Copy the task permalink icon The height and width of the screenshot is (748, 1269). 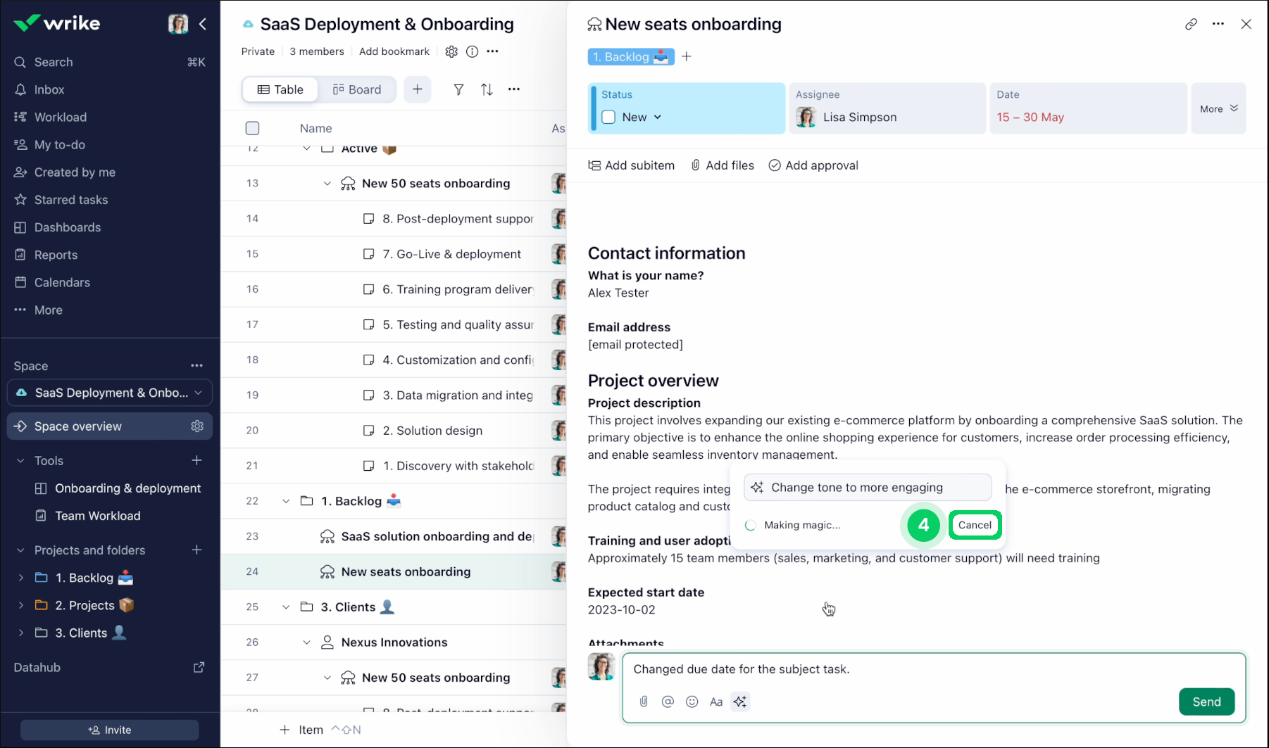(1191, 24)
